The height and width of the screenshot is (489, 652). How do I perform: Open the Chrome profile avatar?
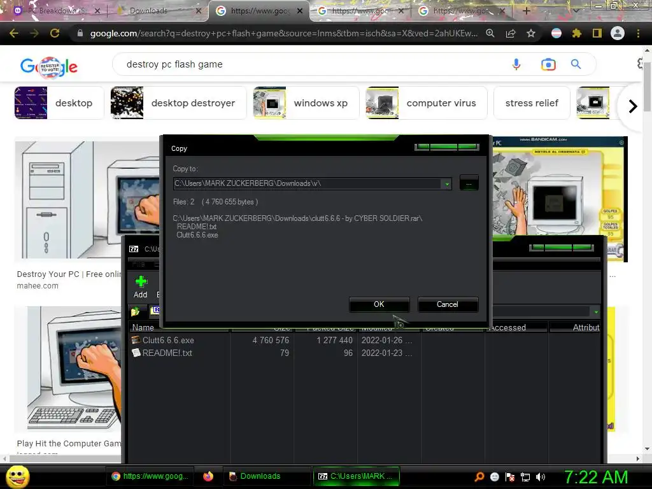[x=618, y=33]
